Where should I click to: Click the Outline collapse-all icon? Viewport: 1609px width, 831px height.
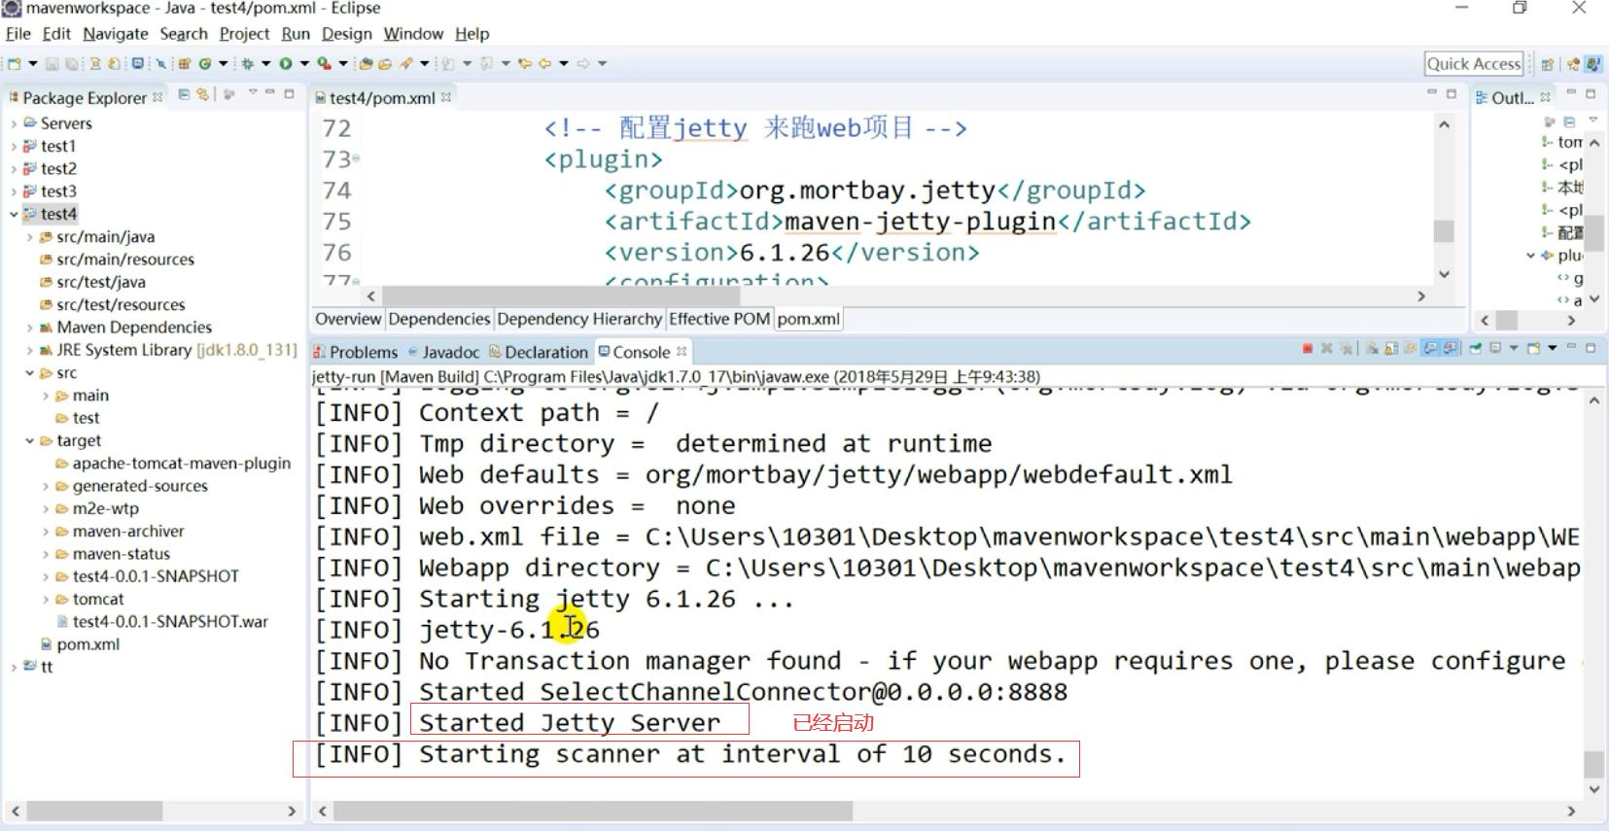point(1569,121)
